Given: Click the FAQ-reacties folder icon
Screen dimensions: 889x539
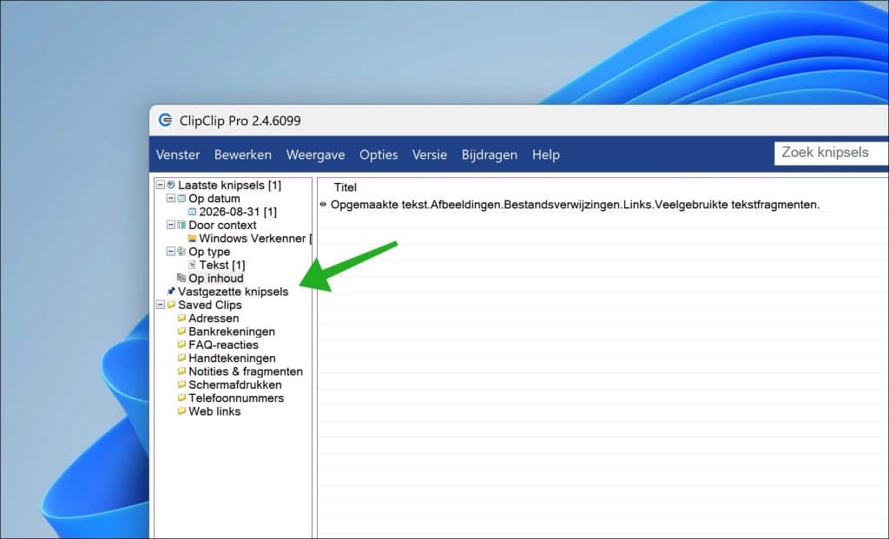Looking at the screenshot, I should point(181,344).
